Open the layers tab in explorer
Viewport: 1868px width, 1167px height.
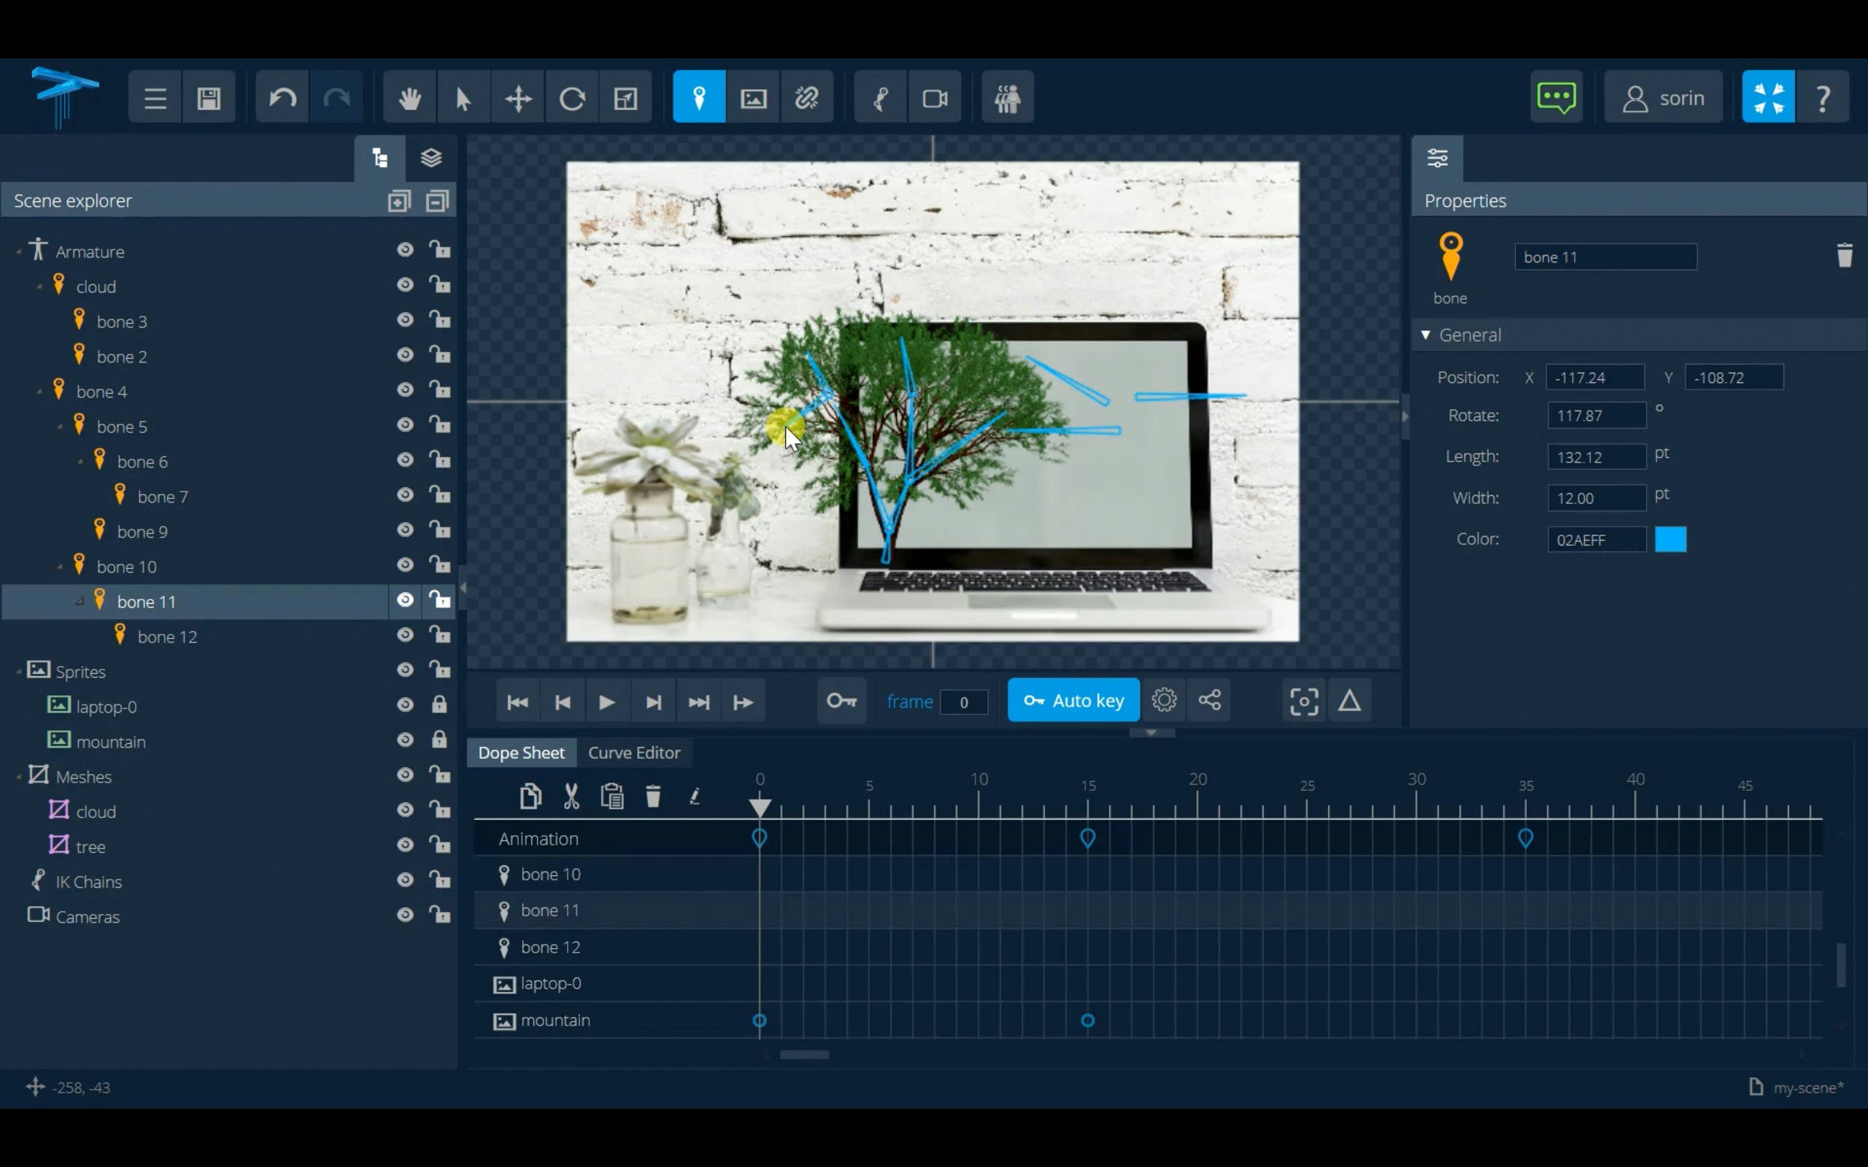[x=431, y=158]
